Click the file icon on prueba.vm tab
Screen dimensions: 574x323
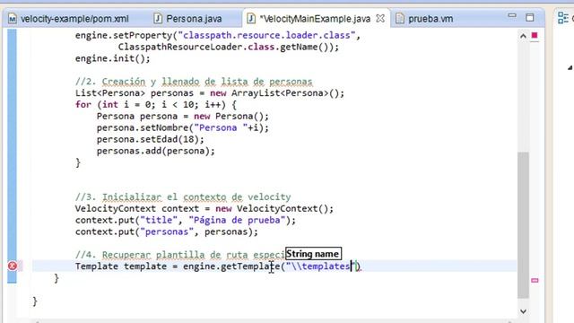click(x=400, y=18)
